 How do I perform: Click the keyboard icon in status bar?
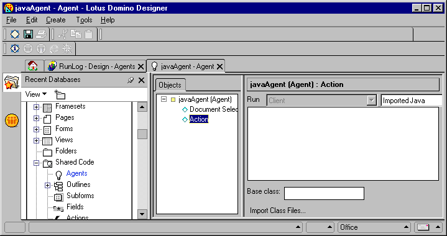click(423, 227)
